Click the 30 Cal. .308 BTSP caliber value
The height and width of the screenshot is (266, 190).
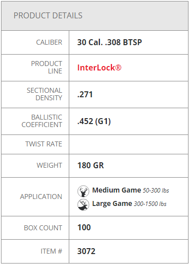click(109, 42)
